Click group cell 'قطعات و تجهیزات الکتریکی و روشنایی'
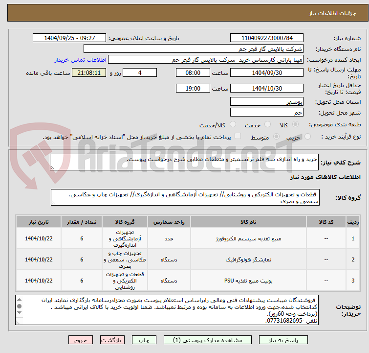 pos(125,281)
